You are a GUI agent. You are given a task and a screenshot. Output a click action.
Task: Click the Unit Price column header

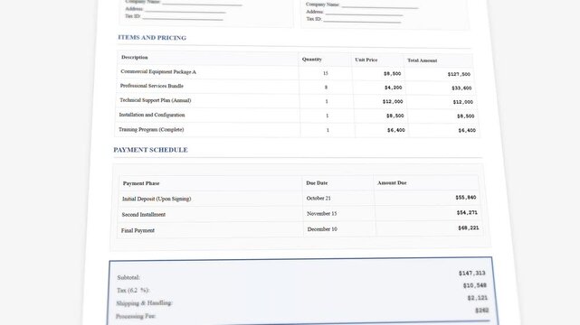pyautogui.click(x=366, y=60)
